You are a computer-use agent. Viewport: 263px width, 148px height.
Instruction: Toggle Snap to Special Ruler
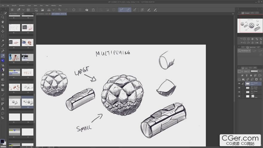tap(128, 10)
